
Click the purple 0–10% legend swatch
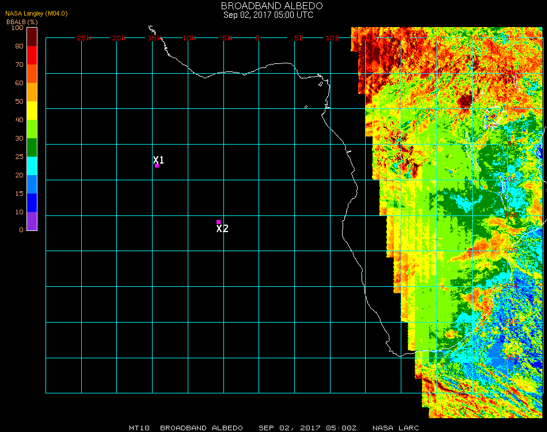click(x=32, y=221)
